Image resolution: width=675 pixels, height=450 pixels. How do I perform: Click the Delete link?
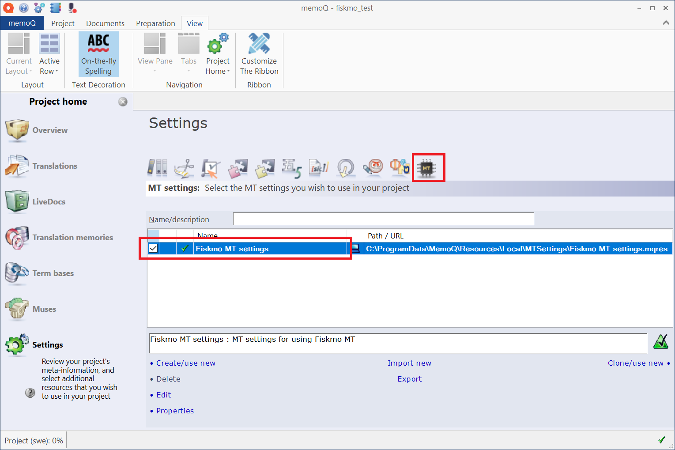[168, 379]
